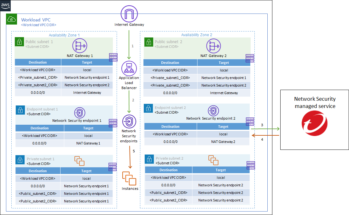Click Network Security endpoint 2 label in Endpoint subnet 2
349x215 pixels.
click(x=211, y=118)
